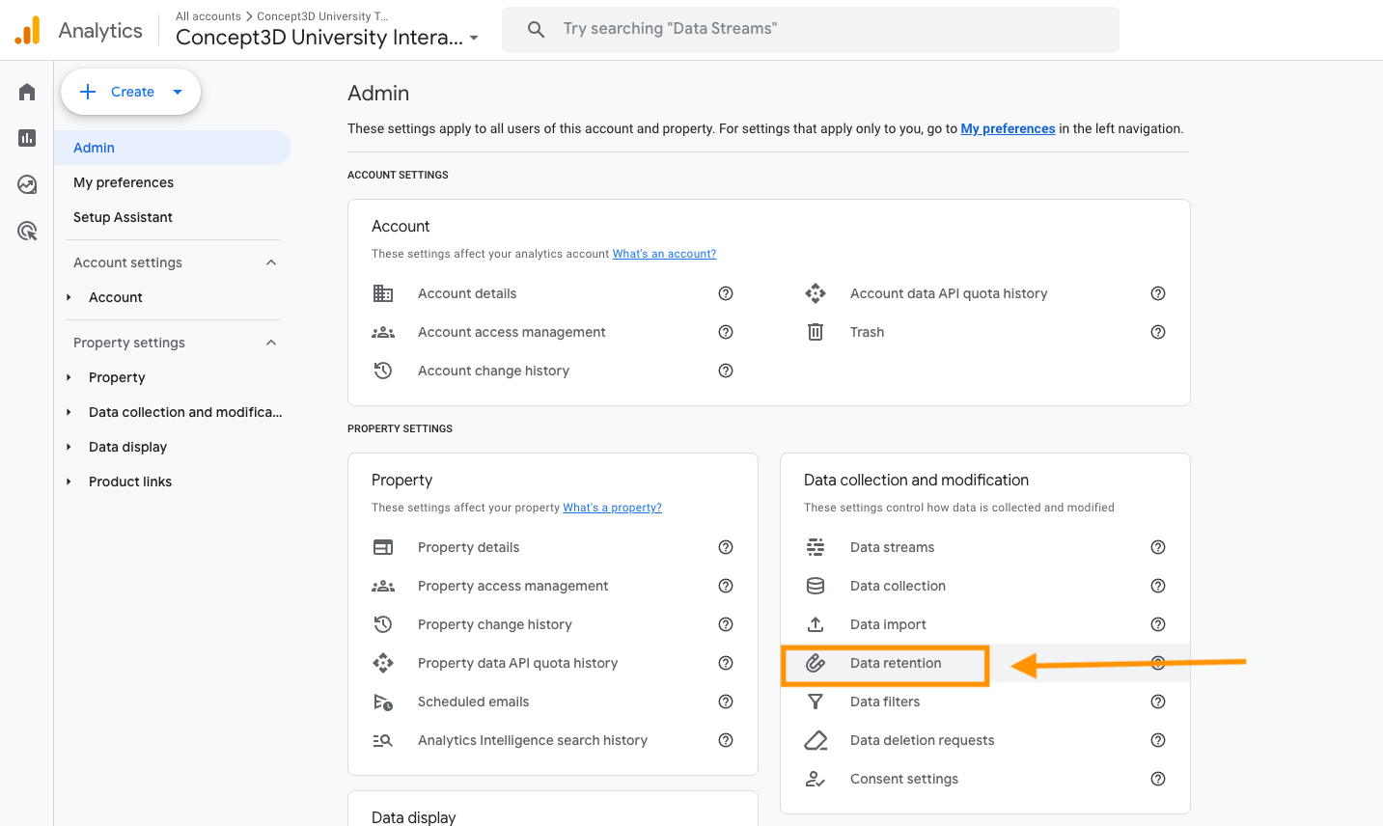Click the Data import upload icon
The width and height of the screenshot is (1383, 826).
point(816,624)
